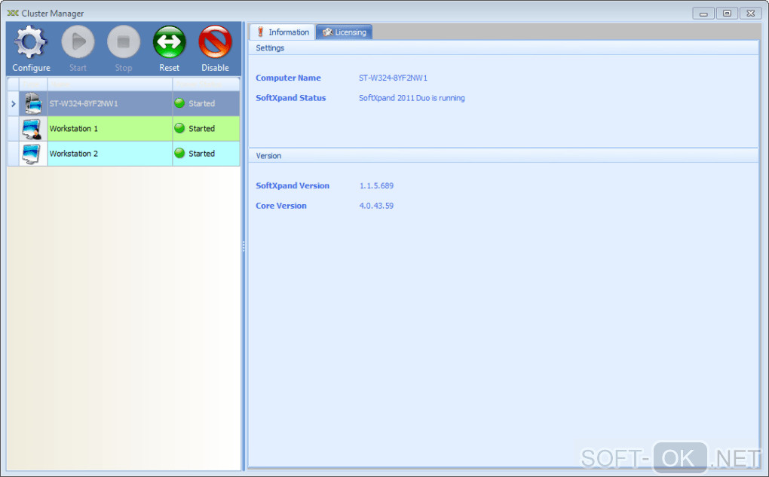Viewport: 769px width, 477px height.
Task: Click 'SoftXpand 2011 Duo is running' text
Action: (412, 98)
